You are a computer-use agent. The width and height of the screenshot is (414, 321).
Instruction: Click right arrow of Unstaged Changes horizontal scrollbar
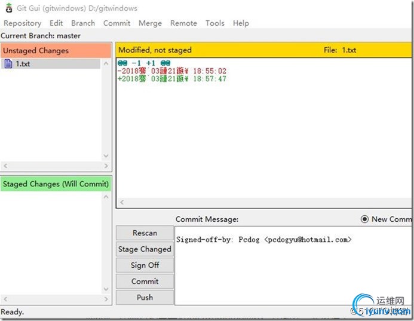(106, 166)
